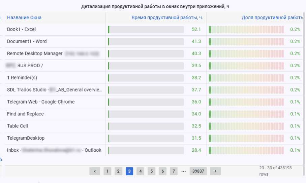The height and width of the screenshot is (183, 306).
Task: Navigate to page 6
Action: (x=162, y=171)
